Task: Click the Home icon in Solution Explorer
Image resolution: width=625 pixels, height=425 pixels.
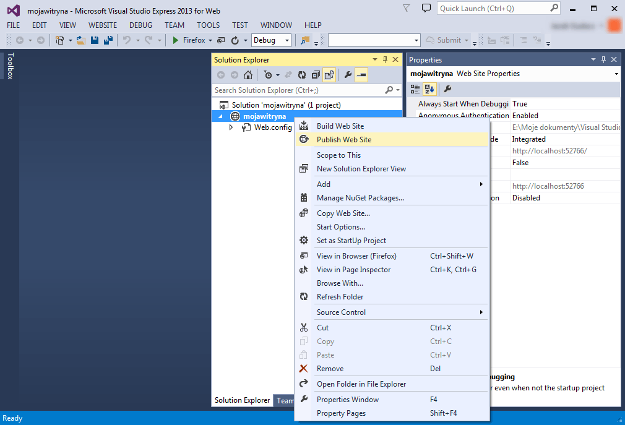Action: tap(248, 75)
